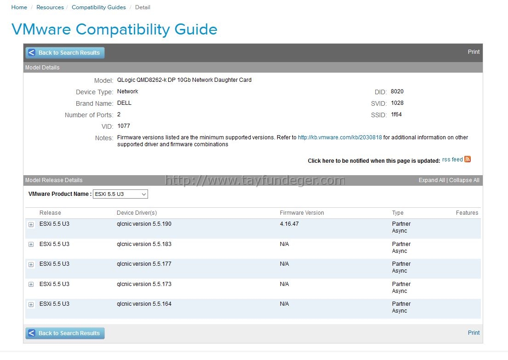Open the kb.vmware.com/kb/2030818 link
Viewport: 508px width, 360px height.
tap(340, 137)
